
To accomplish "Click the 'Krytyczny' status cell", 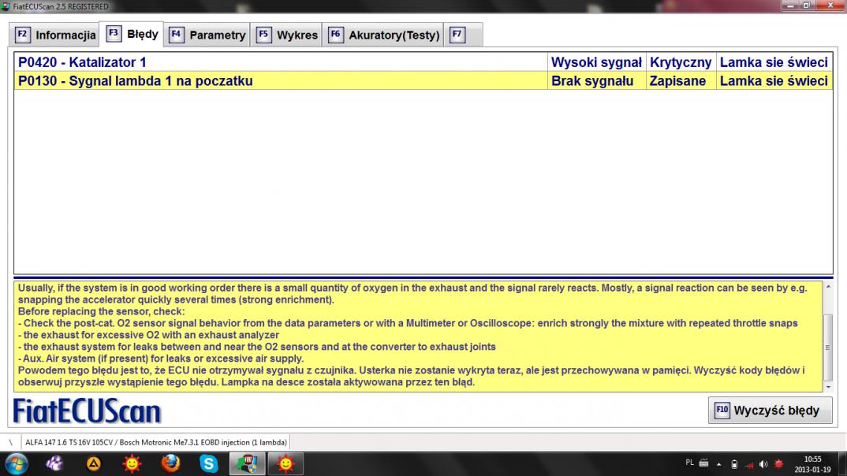I will [x=681, y=62].
